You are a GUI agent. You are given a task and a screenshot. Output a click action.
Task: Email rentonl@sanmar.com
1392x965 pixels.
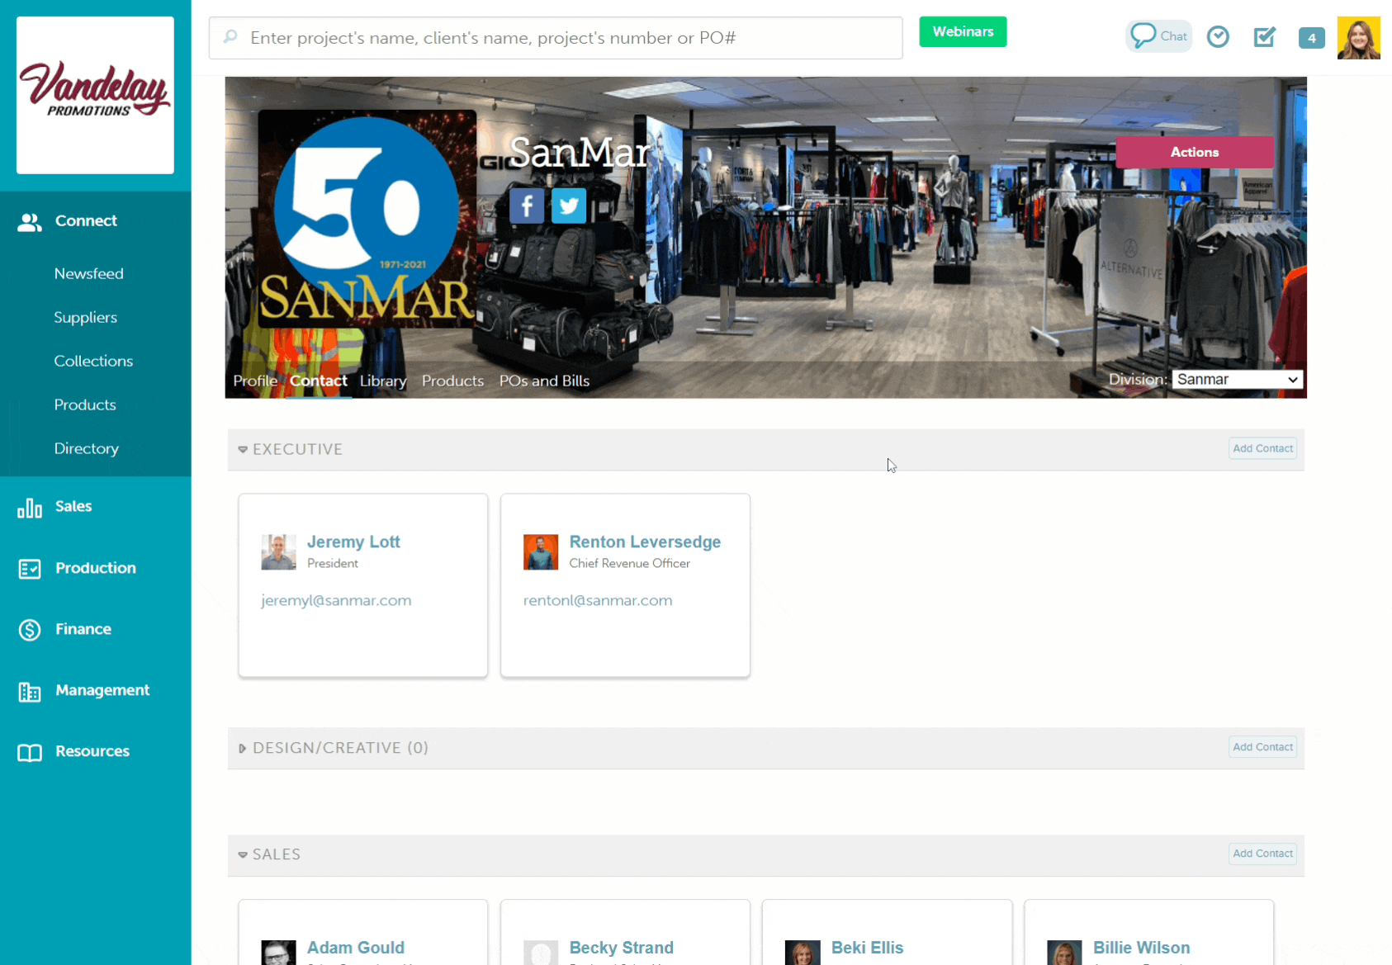point(598,601)
